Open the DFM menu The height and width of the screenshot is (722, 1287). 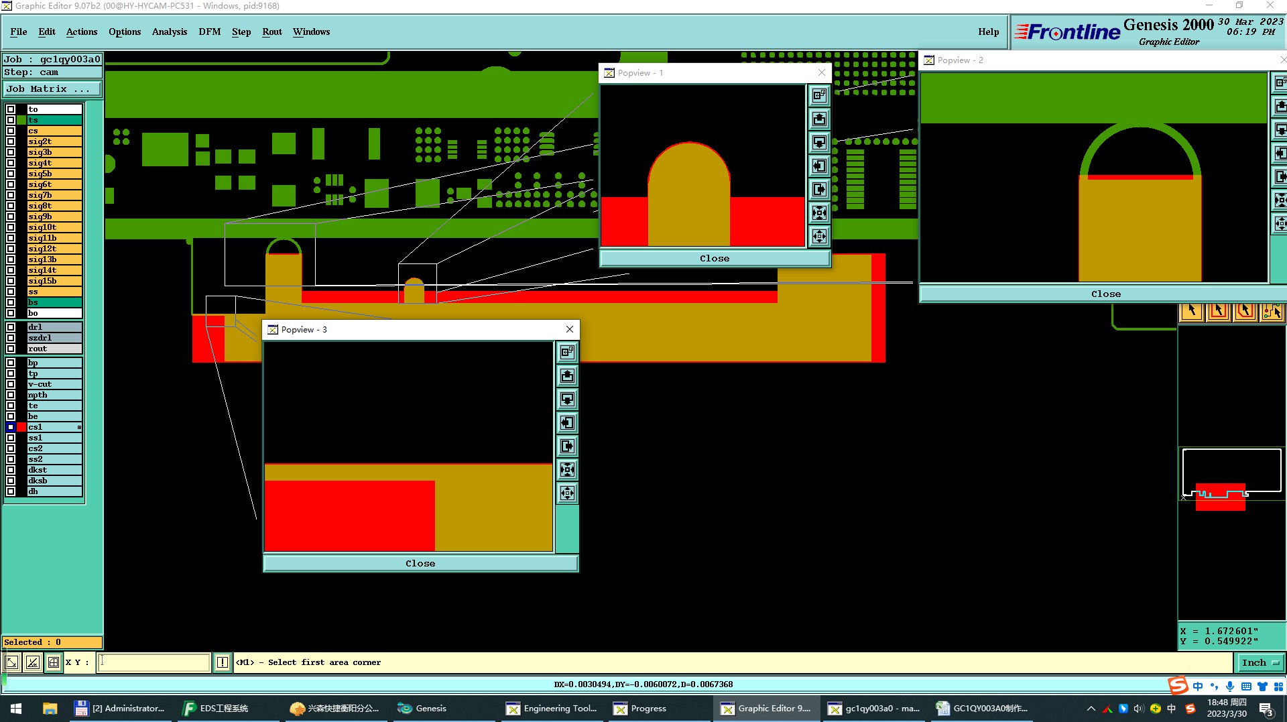click(x=210, y=32)
